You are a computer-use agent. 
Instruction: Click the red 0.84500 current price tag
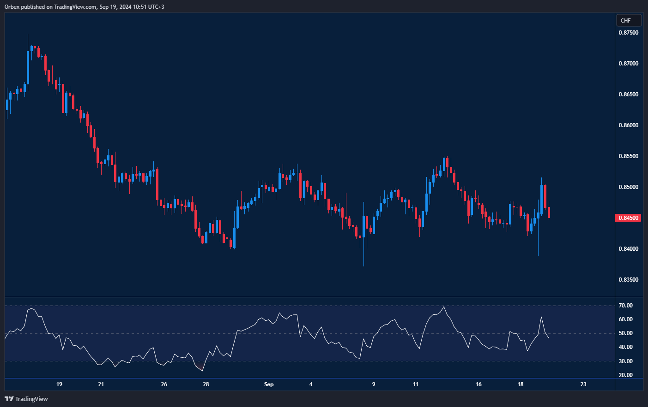coord(628,218)
